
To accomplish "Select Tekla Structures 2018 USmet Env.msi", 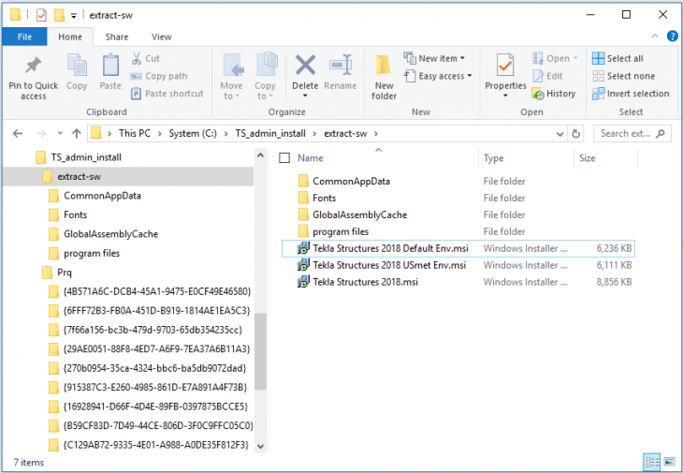I will [458, 265].
